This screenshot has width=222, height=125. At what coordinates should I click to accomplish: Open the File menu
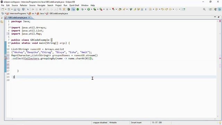[2, 5]
